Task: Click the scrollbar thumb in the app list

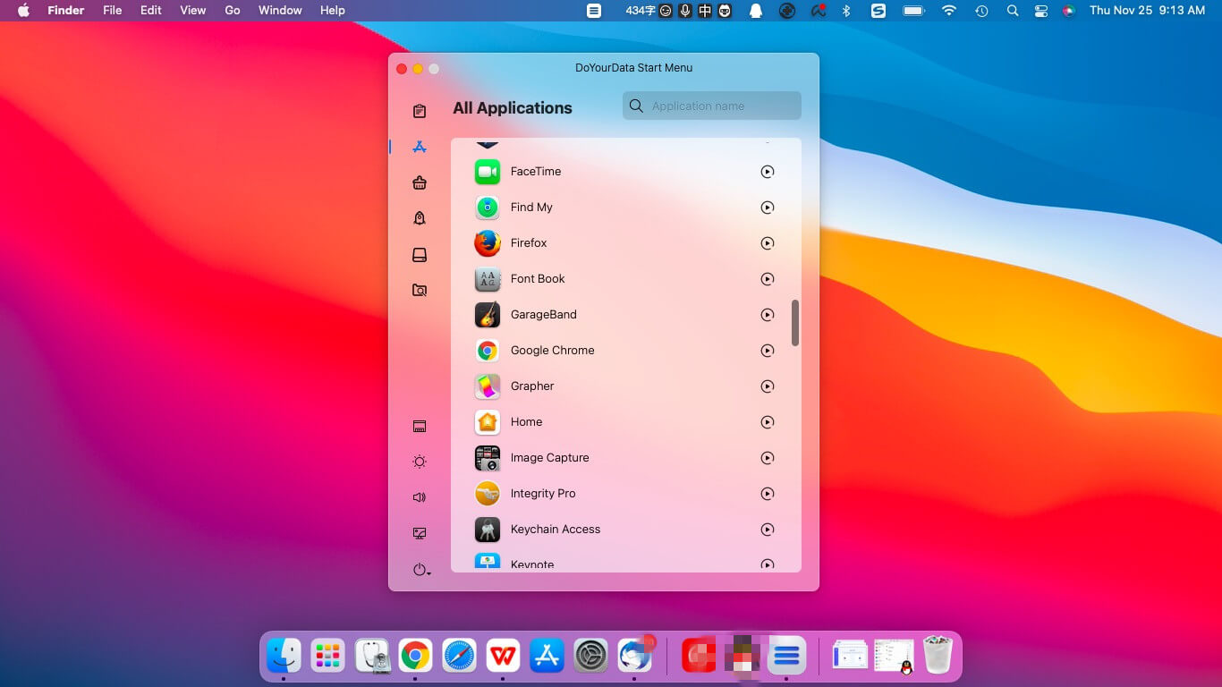Action: 794,324
